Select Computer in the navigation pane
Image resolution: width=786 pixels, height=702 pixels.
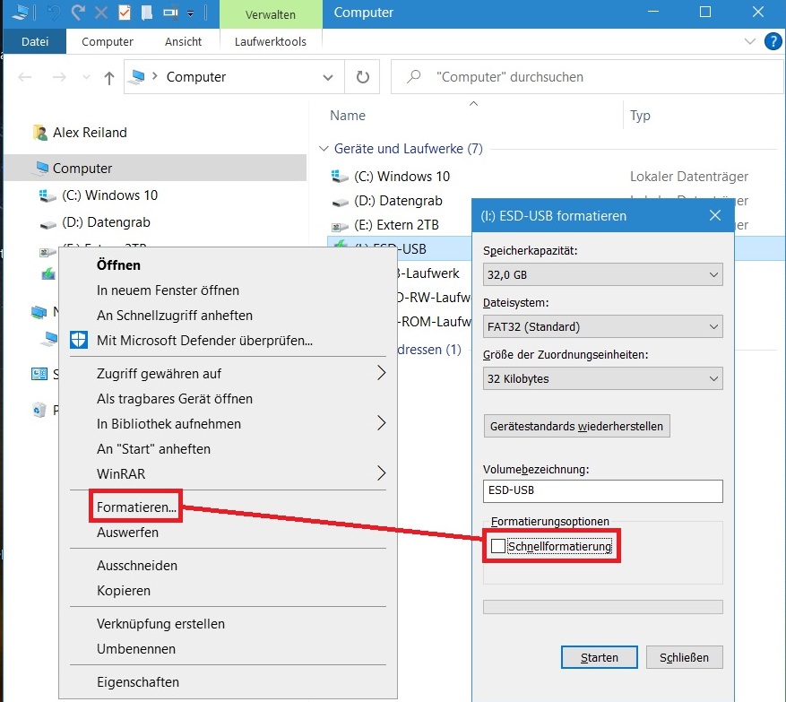(155, 168)
